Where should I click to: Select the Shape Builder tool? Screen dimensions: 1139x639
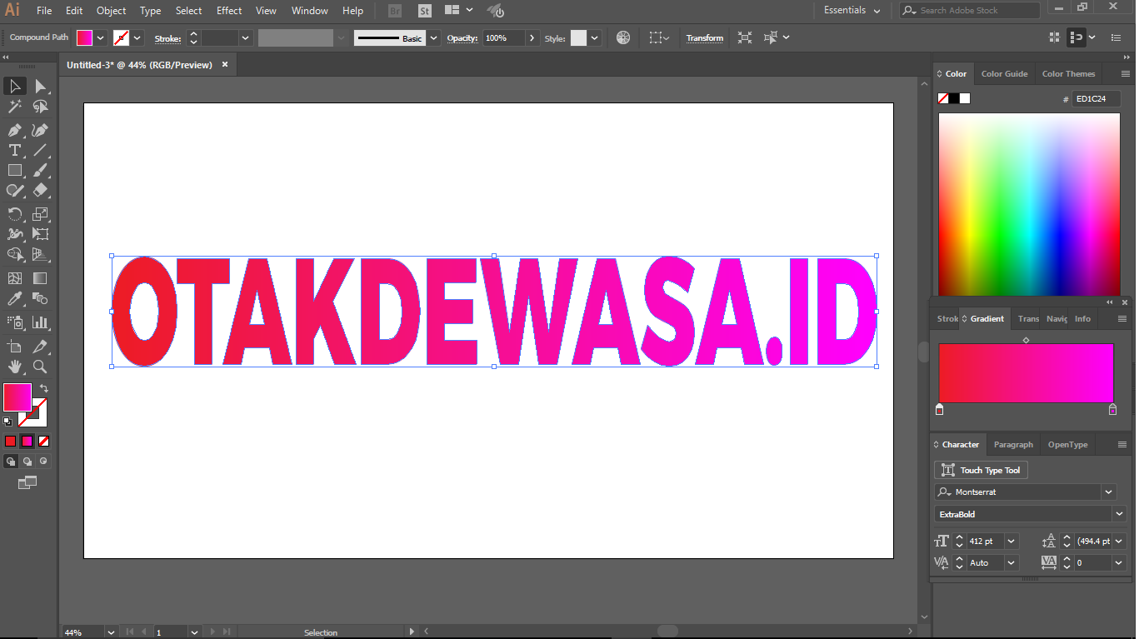pyautogui.click(x=15, y=255)
